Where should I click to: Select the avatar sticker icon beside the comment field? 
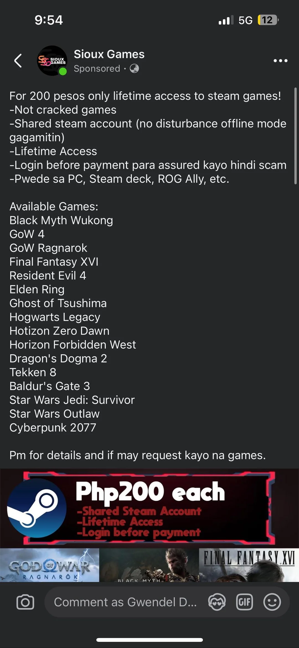[217, 602]
